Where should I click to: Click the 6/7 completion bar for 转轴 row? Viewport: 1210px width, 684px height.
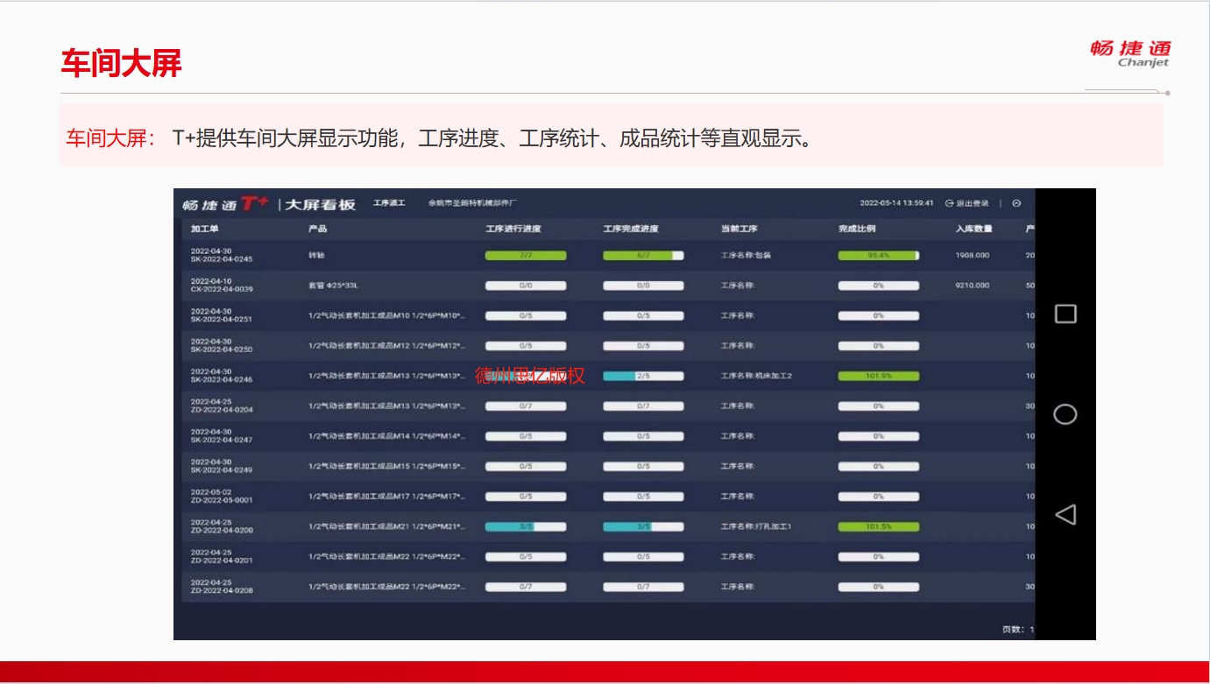pyautogui.click(x=643, y=256)
